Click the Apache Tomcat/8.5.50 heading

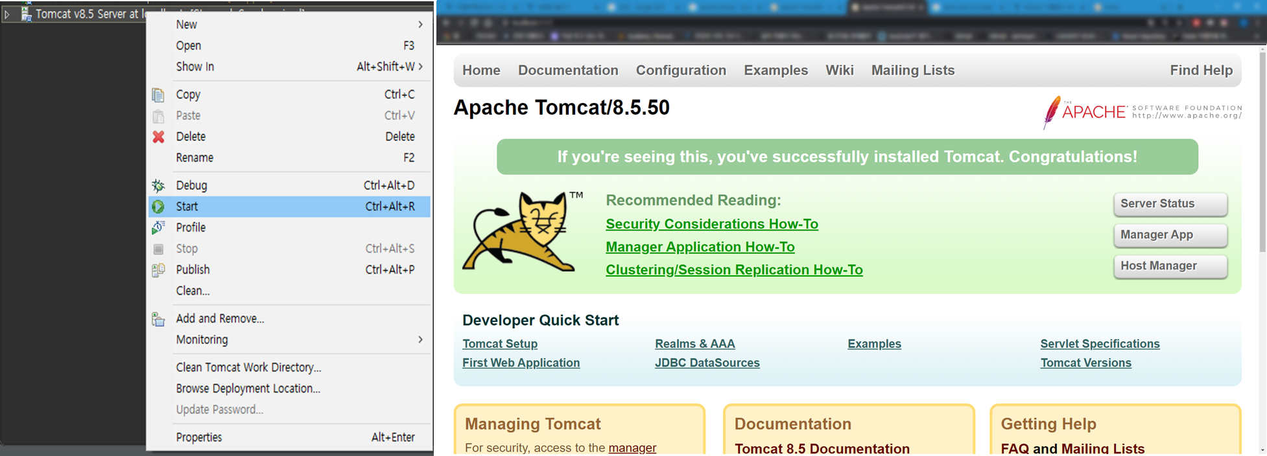click(x=562, y=108)
